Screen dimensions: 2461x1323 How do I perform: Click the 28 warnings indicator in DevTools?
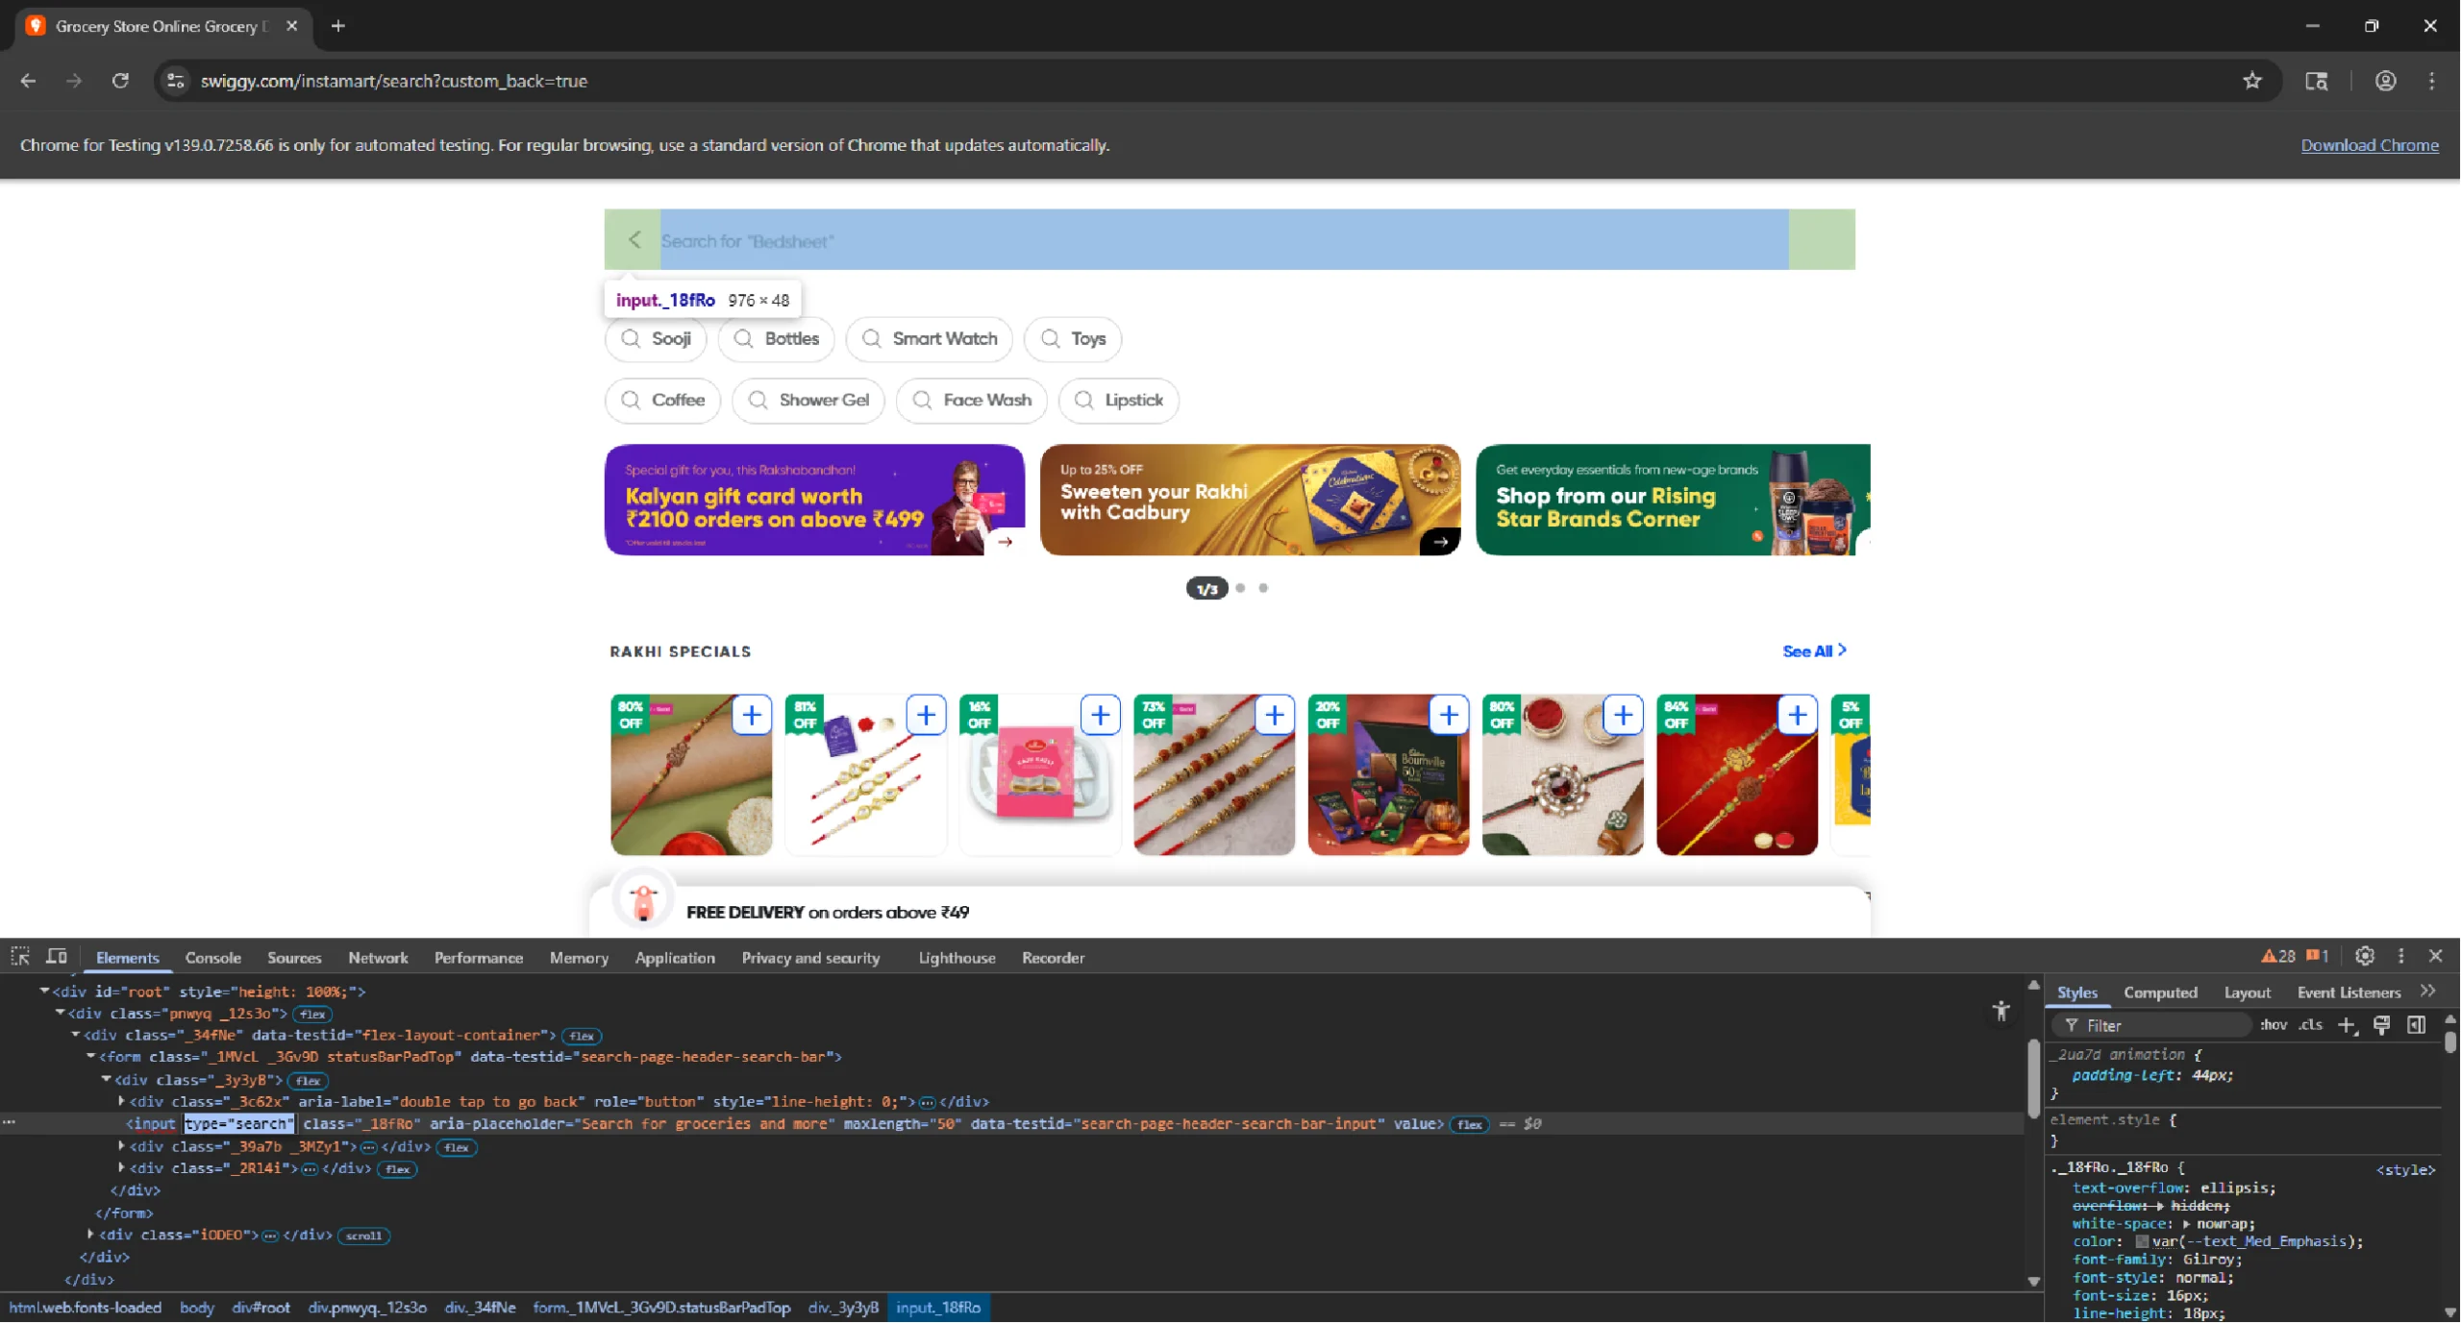[x=2278, y=957]
